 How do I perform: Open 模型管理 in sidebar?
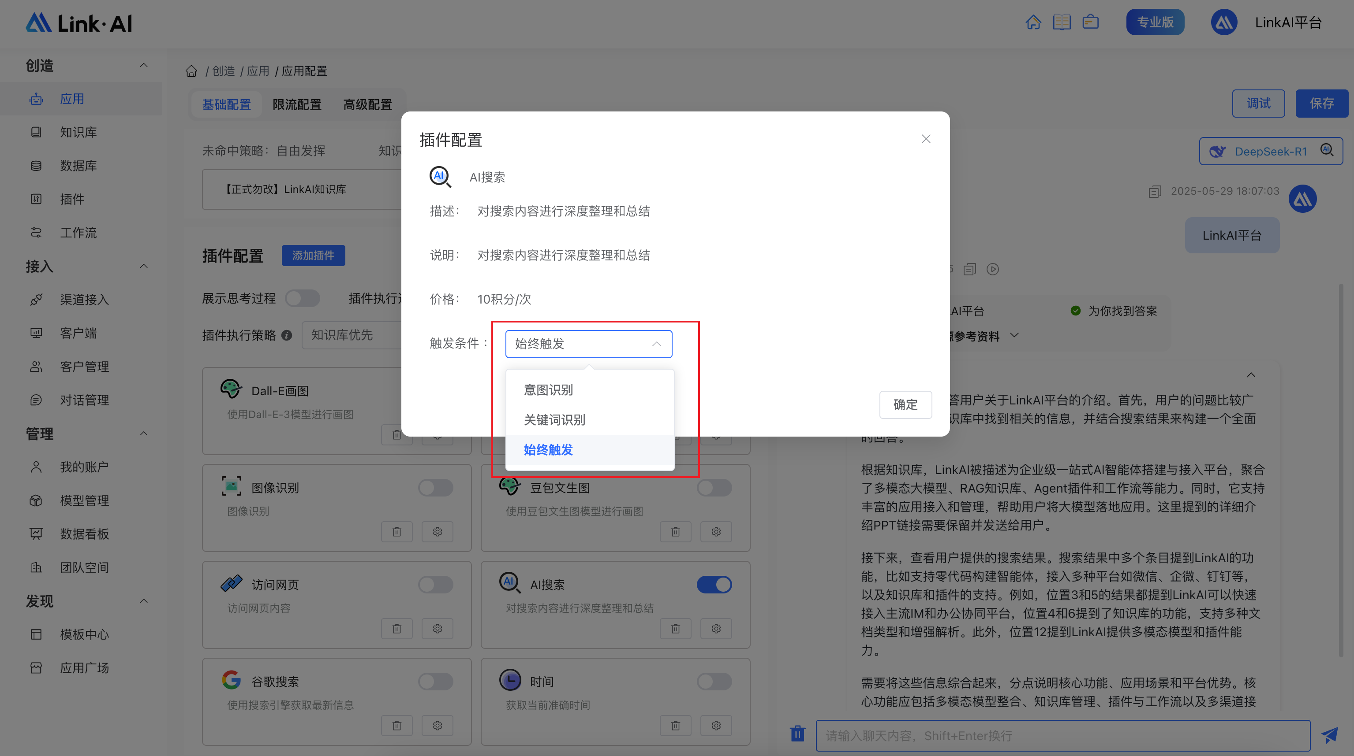click(x=82, y=500)
